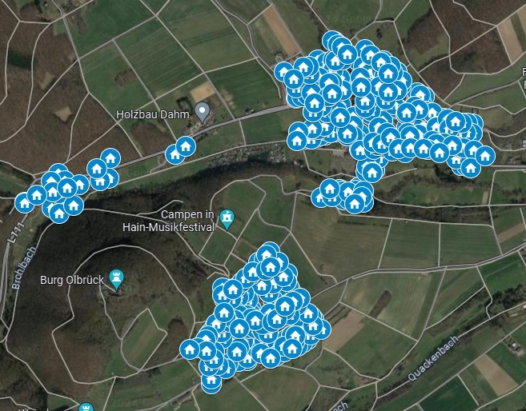Select bottom house marker of small middle cluster
Viewport: 526px width, 411px height.
[x=354, y=203]
